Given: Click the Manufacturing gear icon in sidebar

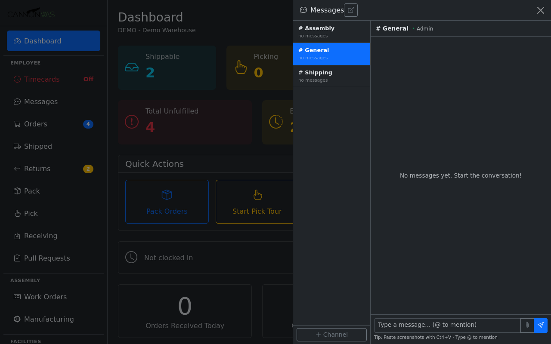Looking at the screenshot, I should click(17, 319).
